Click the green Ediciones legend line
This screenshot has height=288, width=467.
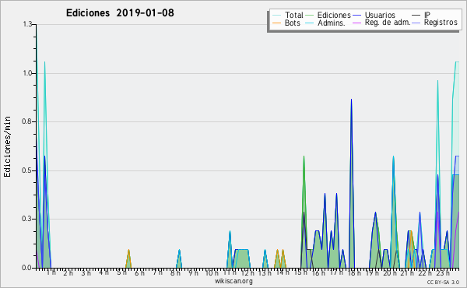310,15
